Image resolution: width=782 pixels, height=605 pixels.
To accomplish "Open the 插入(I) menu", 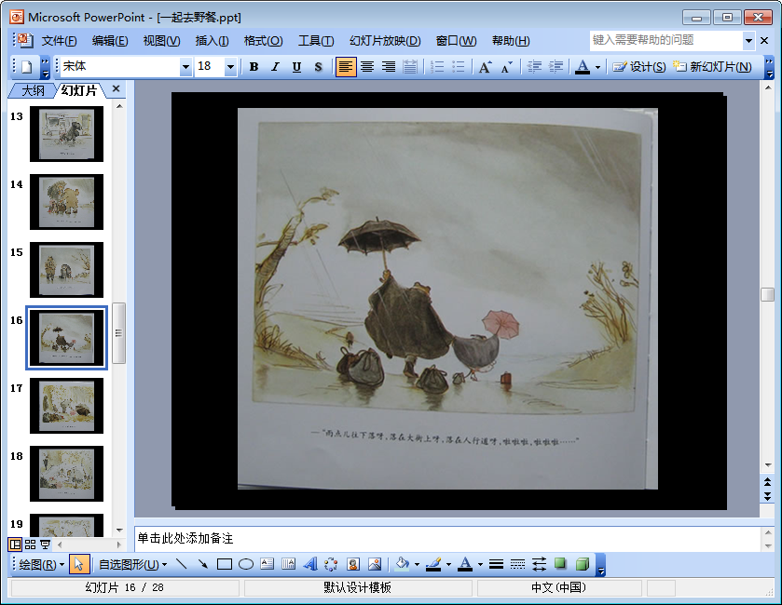I will [x=212, y=41].
